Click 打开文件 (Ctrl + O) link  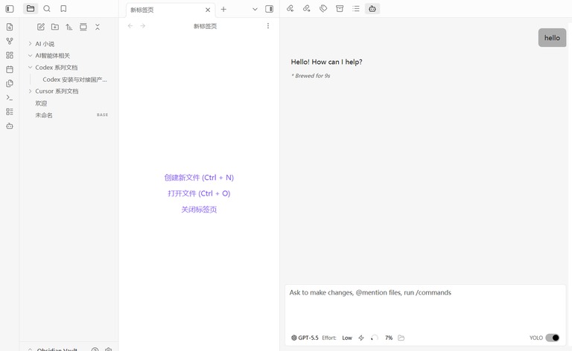click(x=199, y=193)
